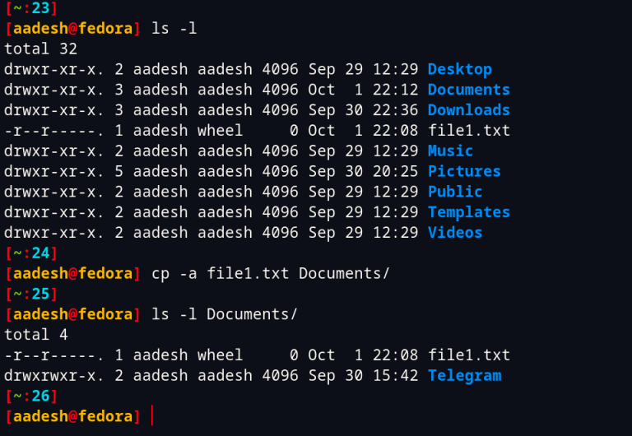The width and height of the screenshot is (632, 436).
Task: Click the [~:25] prompt counter
Action: pos(26,294)
